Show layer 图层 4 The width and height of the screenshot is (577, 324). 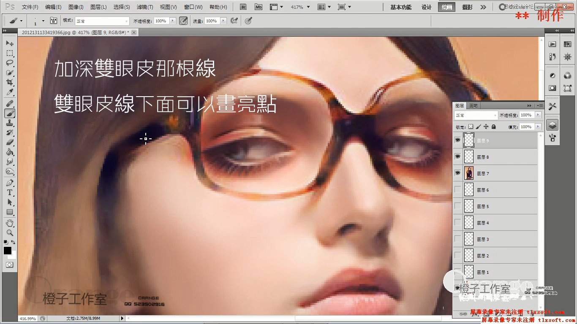coord(457,223)
